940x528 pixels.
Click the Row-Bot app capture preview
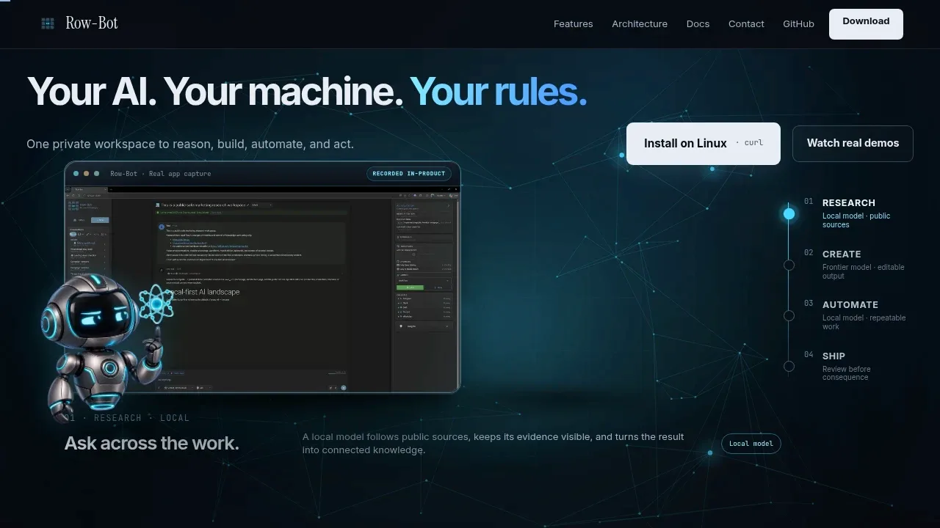[x=262, y=277]
